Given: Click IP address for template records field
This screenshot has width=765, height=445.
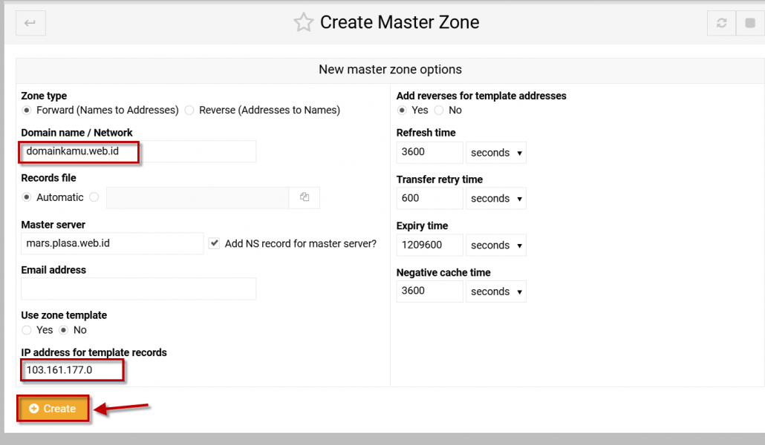Looking at the screenshot, I should [x=72, y=370].
